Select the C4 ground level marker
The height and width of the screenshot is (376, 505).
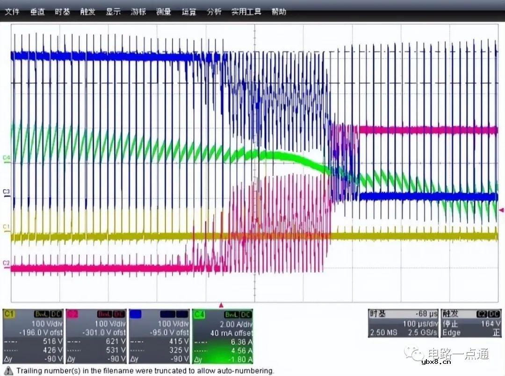pos(6,158)
